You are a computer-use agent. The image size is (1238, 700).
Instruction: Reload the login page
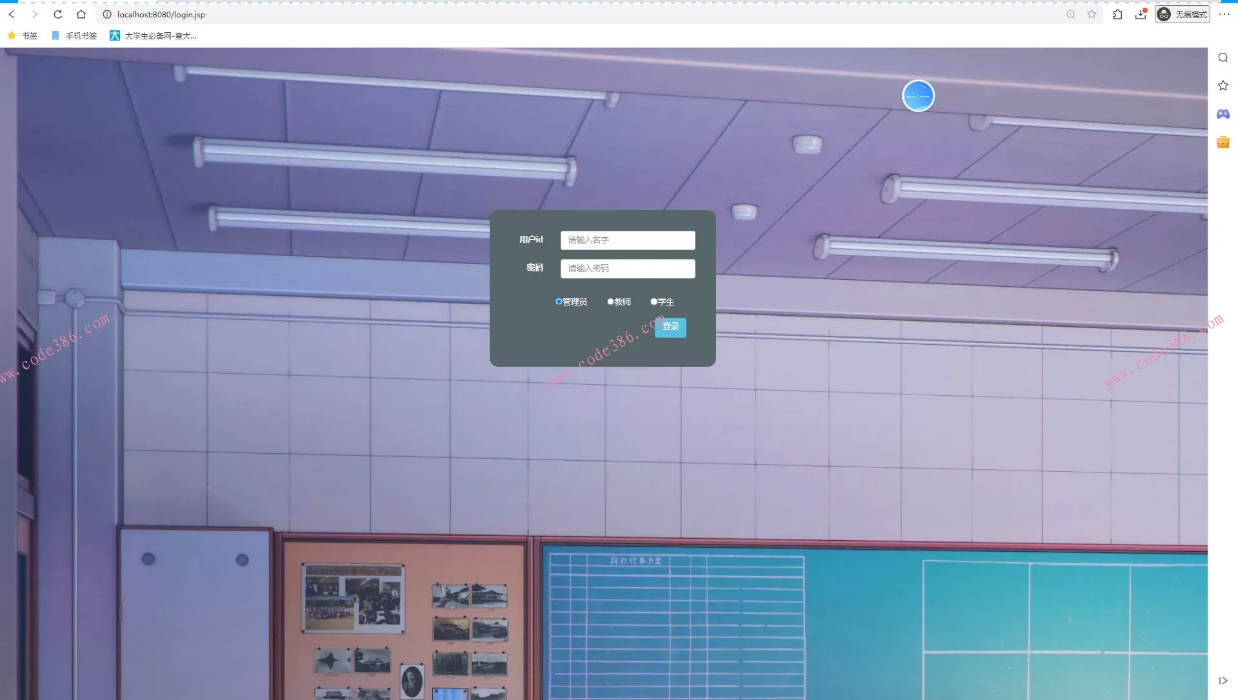point(58,14)
